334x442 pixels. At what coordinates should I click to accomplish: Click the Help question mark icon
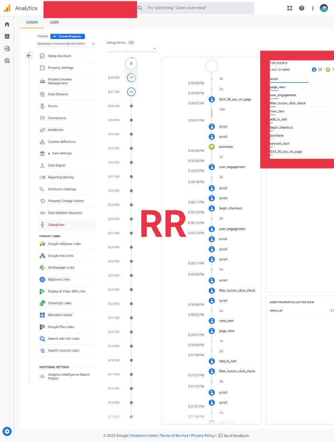tap(302, 8)
